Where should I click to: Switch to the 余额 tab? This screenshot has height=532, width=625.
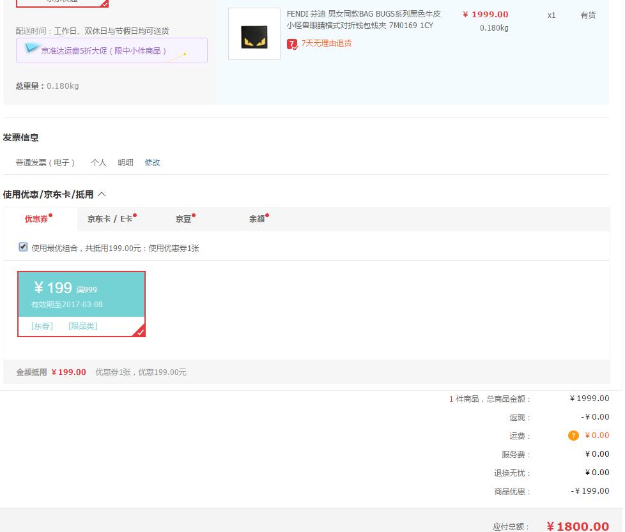[259, 218]
